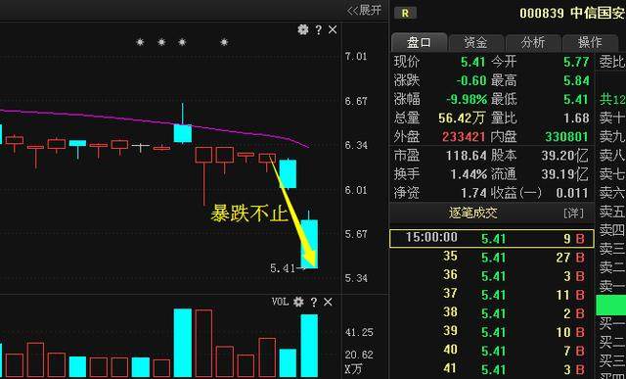This screenshot has width=626, height=379.
Task: Click the yellow R margin badge
Action: coord(405,13)
